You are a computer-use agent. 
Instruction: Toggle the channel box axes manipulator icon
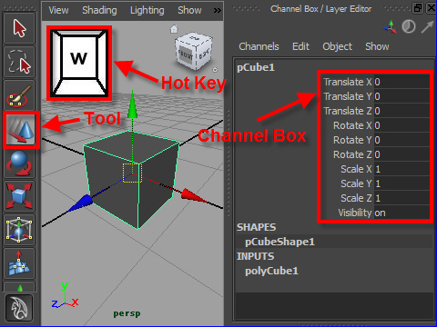[390, 26]
